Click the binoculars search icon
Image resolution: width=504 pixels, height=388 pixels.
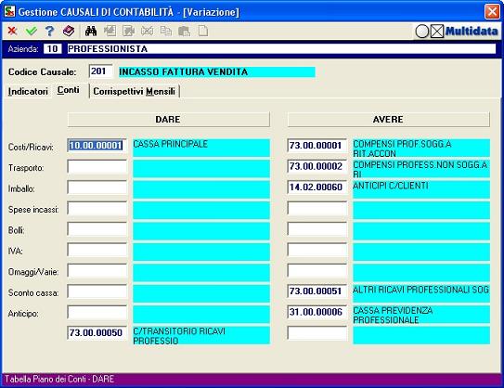coord(91,31)
